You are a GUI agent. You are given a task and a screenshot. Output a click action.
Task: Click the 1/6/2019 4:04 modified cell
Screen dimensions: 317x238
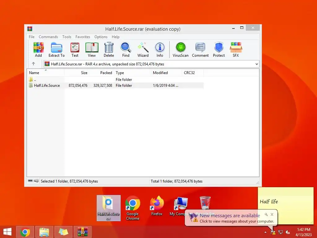166,86
